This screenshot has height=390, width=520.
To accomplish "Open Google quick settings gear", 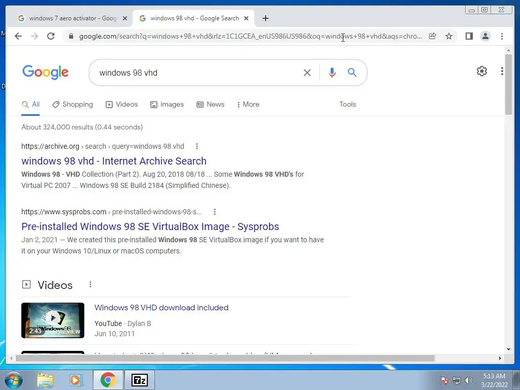I will point(482,71).
